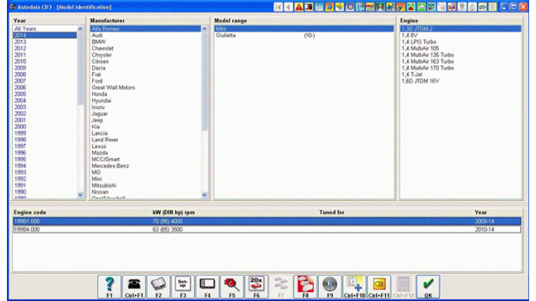Open help with the F1 question mark button

tap(110, 287)
